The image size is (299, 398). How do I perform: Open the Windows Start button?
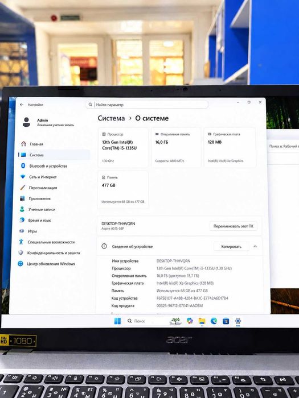click(118, 321)
